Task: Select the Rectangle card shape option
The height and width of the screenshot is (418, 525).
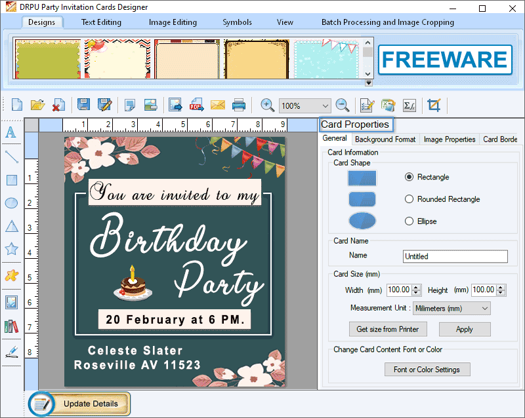Action: (409, 177)
